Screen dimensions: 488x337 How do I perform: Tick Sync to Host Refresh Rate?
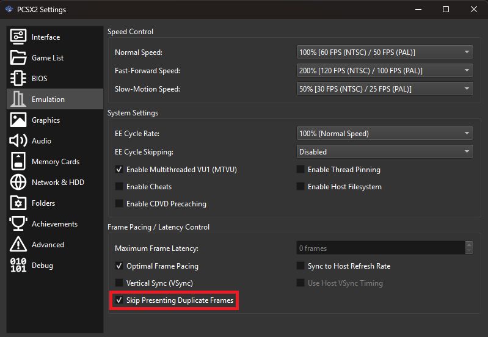300,266
